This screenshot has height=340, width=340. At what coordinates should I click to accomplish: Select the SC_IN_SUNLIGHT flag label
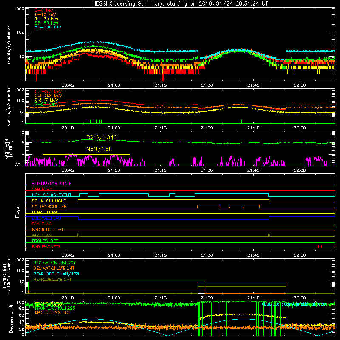tap(49, 201)
